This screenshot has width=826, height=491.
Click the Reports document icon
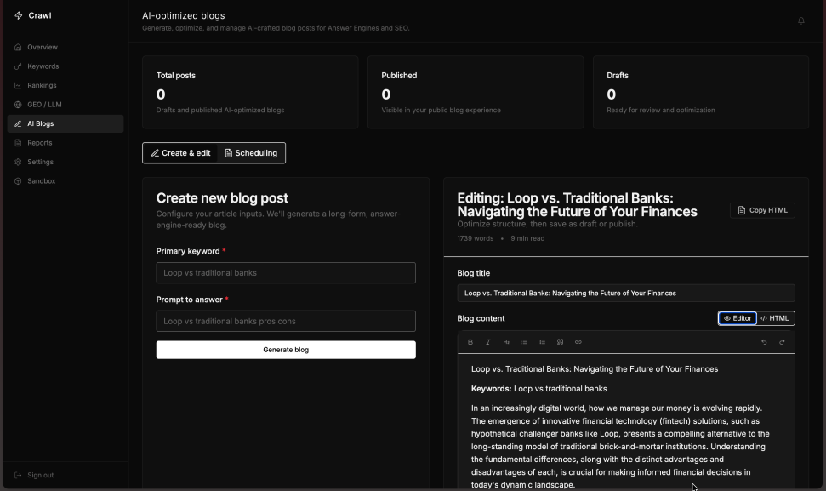tap(18, 143)
